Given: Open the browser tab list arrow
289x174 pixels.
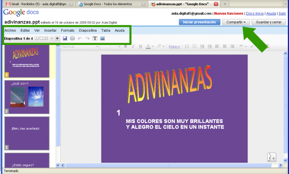Looking at the screenshot, I should [286, 4].
